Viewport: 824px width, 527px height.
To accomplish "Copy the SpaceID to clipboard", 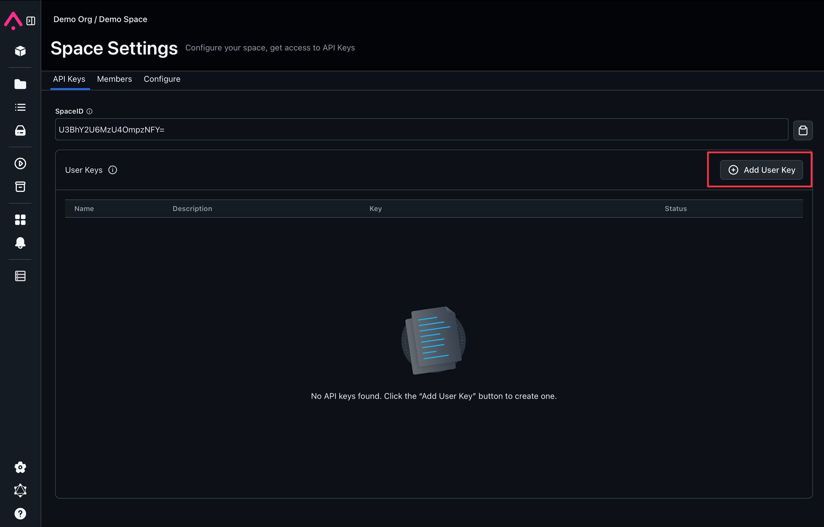I will coord(803,130).
